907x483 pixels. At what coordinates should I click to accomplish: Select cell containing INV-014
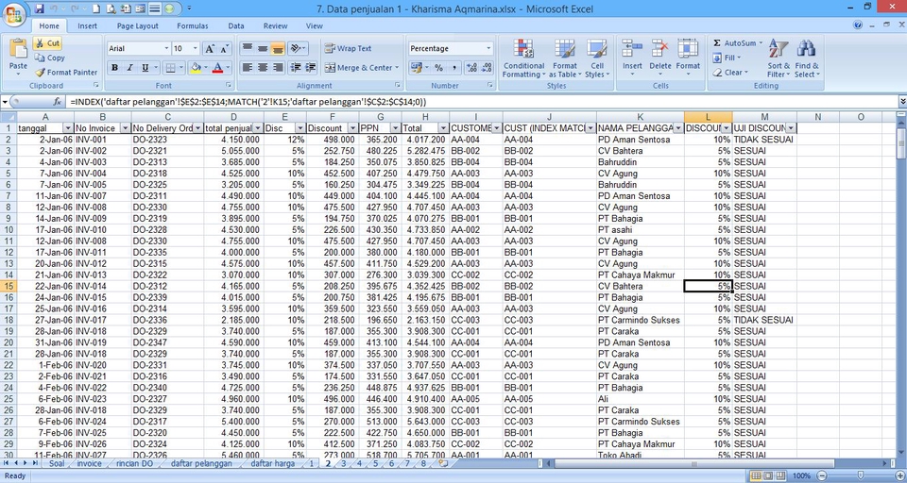[103, 286]
